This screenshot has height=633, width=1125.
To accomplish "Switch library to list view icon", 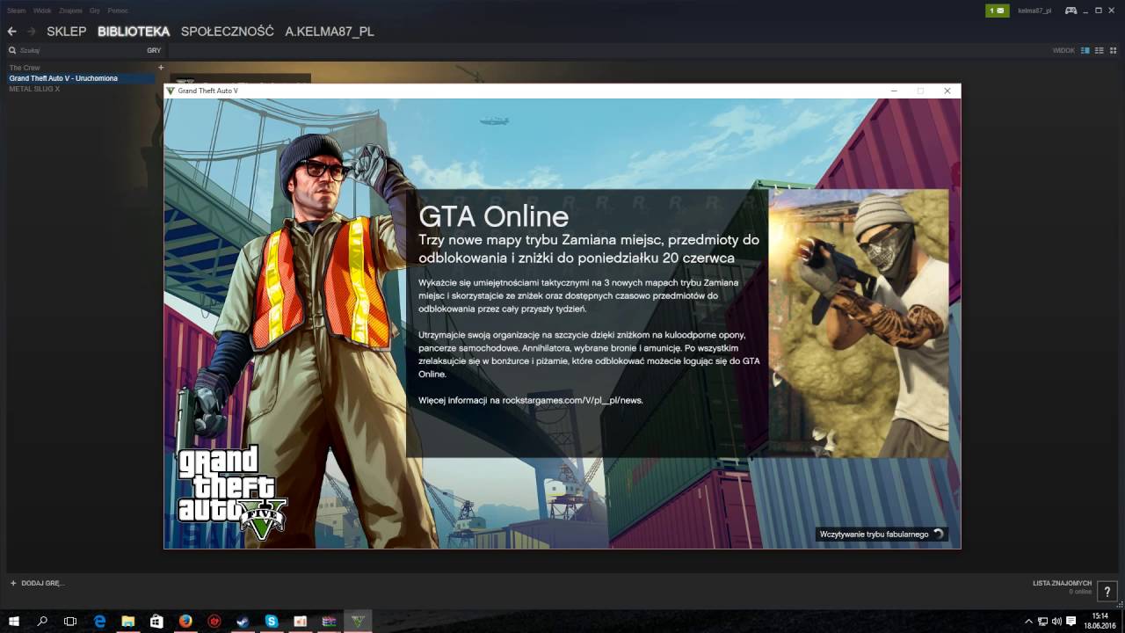I will 1099,50.
